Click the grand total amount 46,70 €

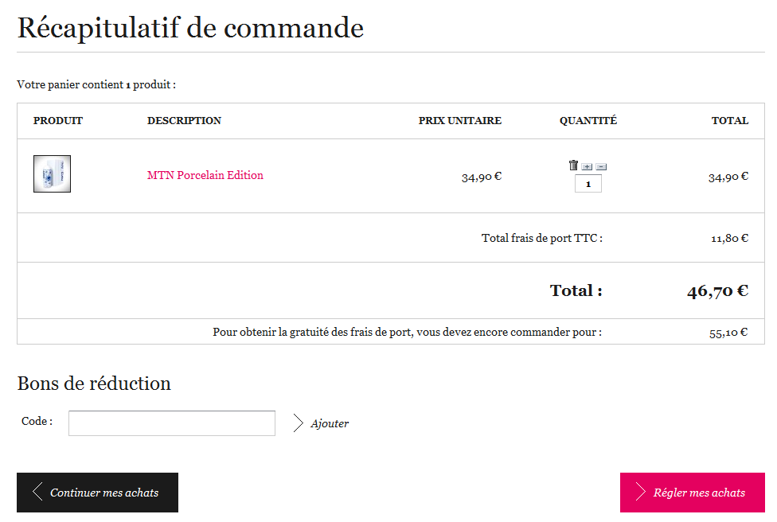[717, 291]
